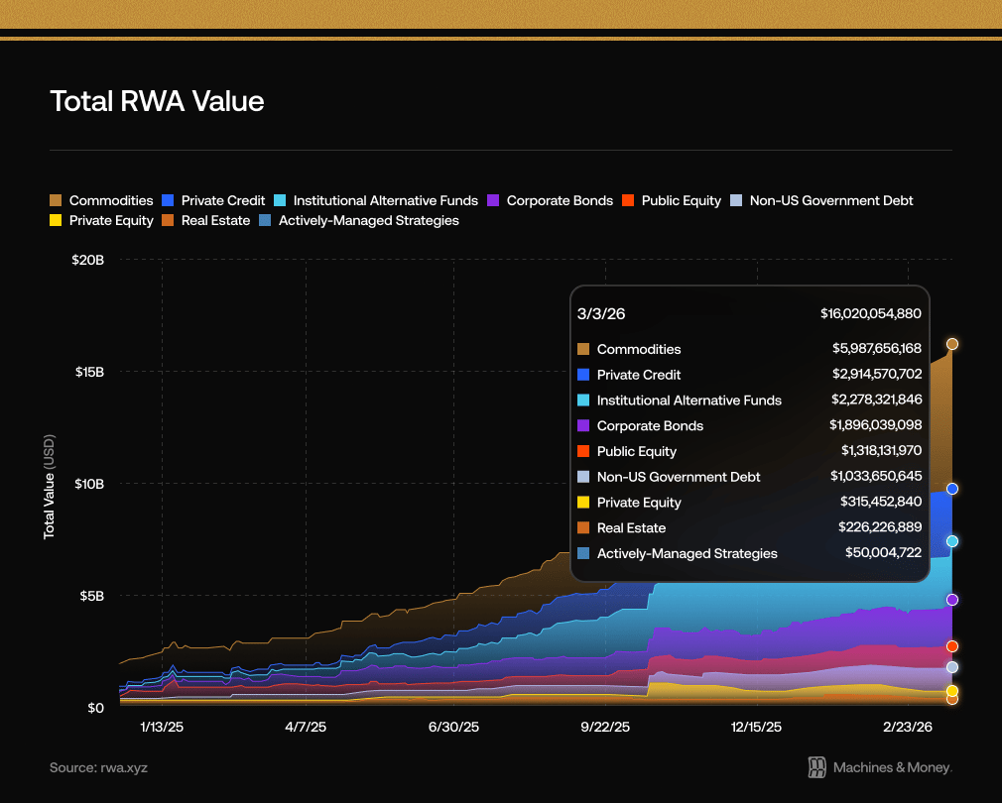Click the tooltip Commodities color square
1002x803 pixels.
point(582,349)
